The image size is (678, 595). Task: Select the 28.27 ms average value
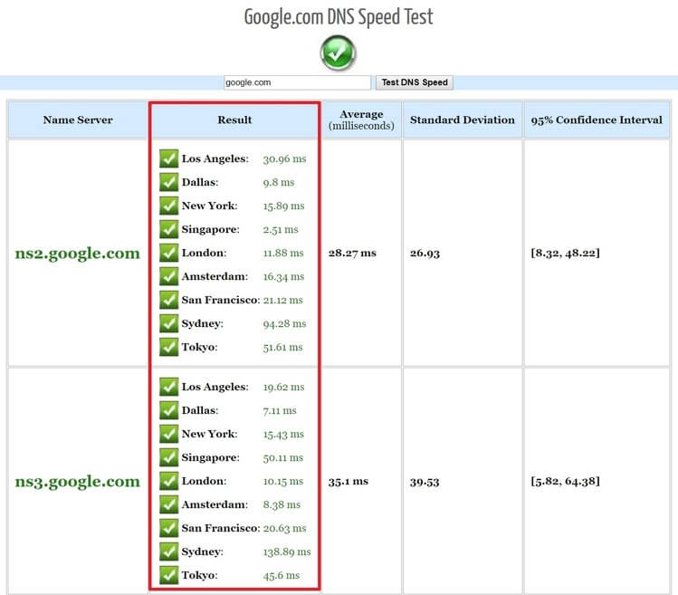(x=352, y=254)
